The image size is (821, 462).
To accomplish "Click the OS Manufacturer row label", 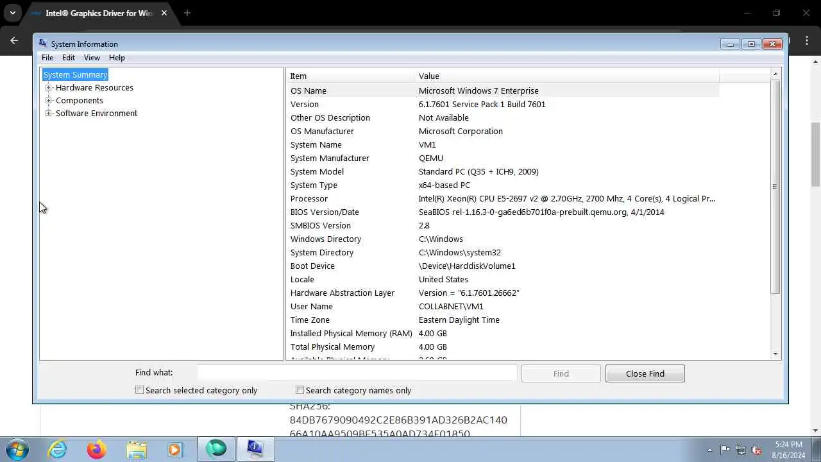I will (322, 131).
